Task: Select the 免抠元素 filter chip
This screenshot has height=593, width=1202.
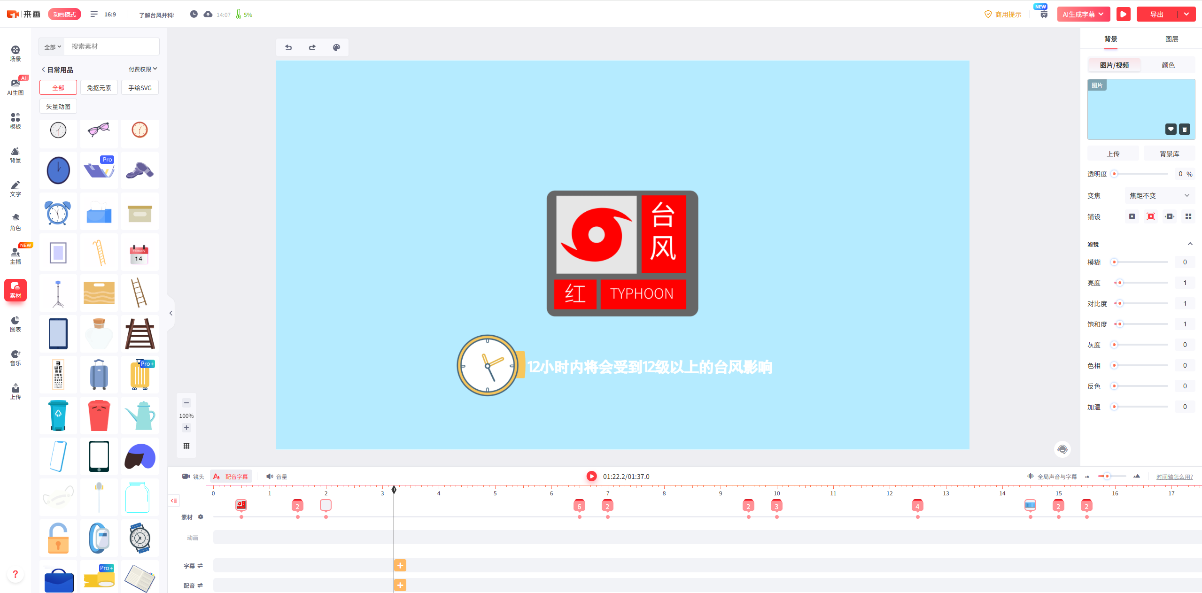Action: [99, 88]
